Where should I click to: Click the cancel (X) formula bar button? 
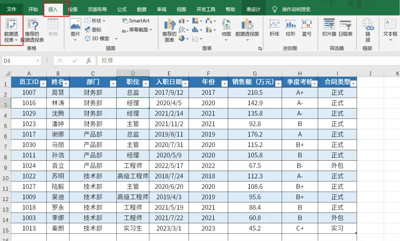(x=60, y=61)
